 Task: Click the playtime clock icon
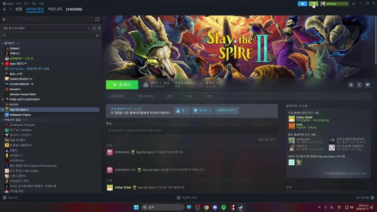tap(201, 85)
